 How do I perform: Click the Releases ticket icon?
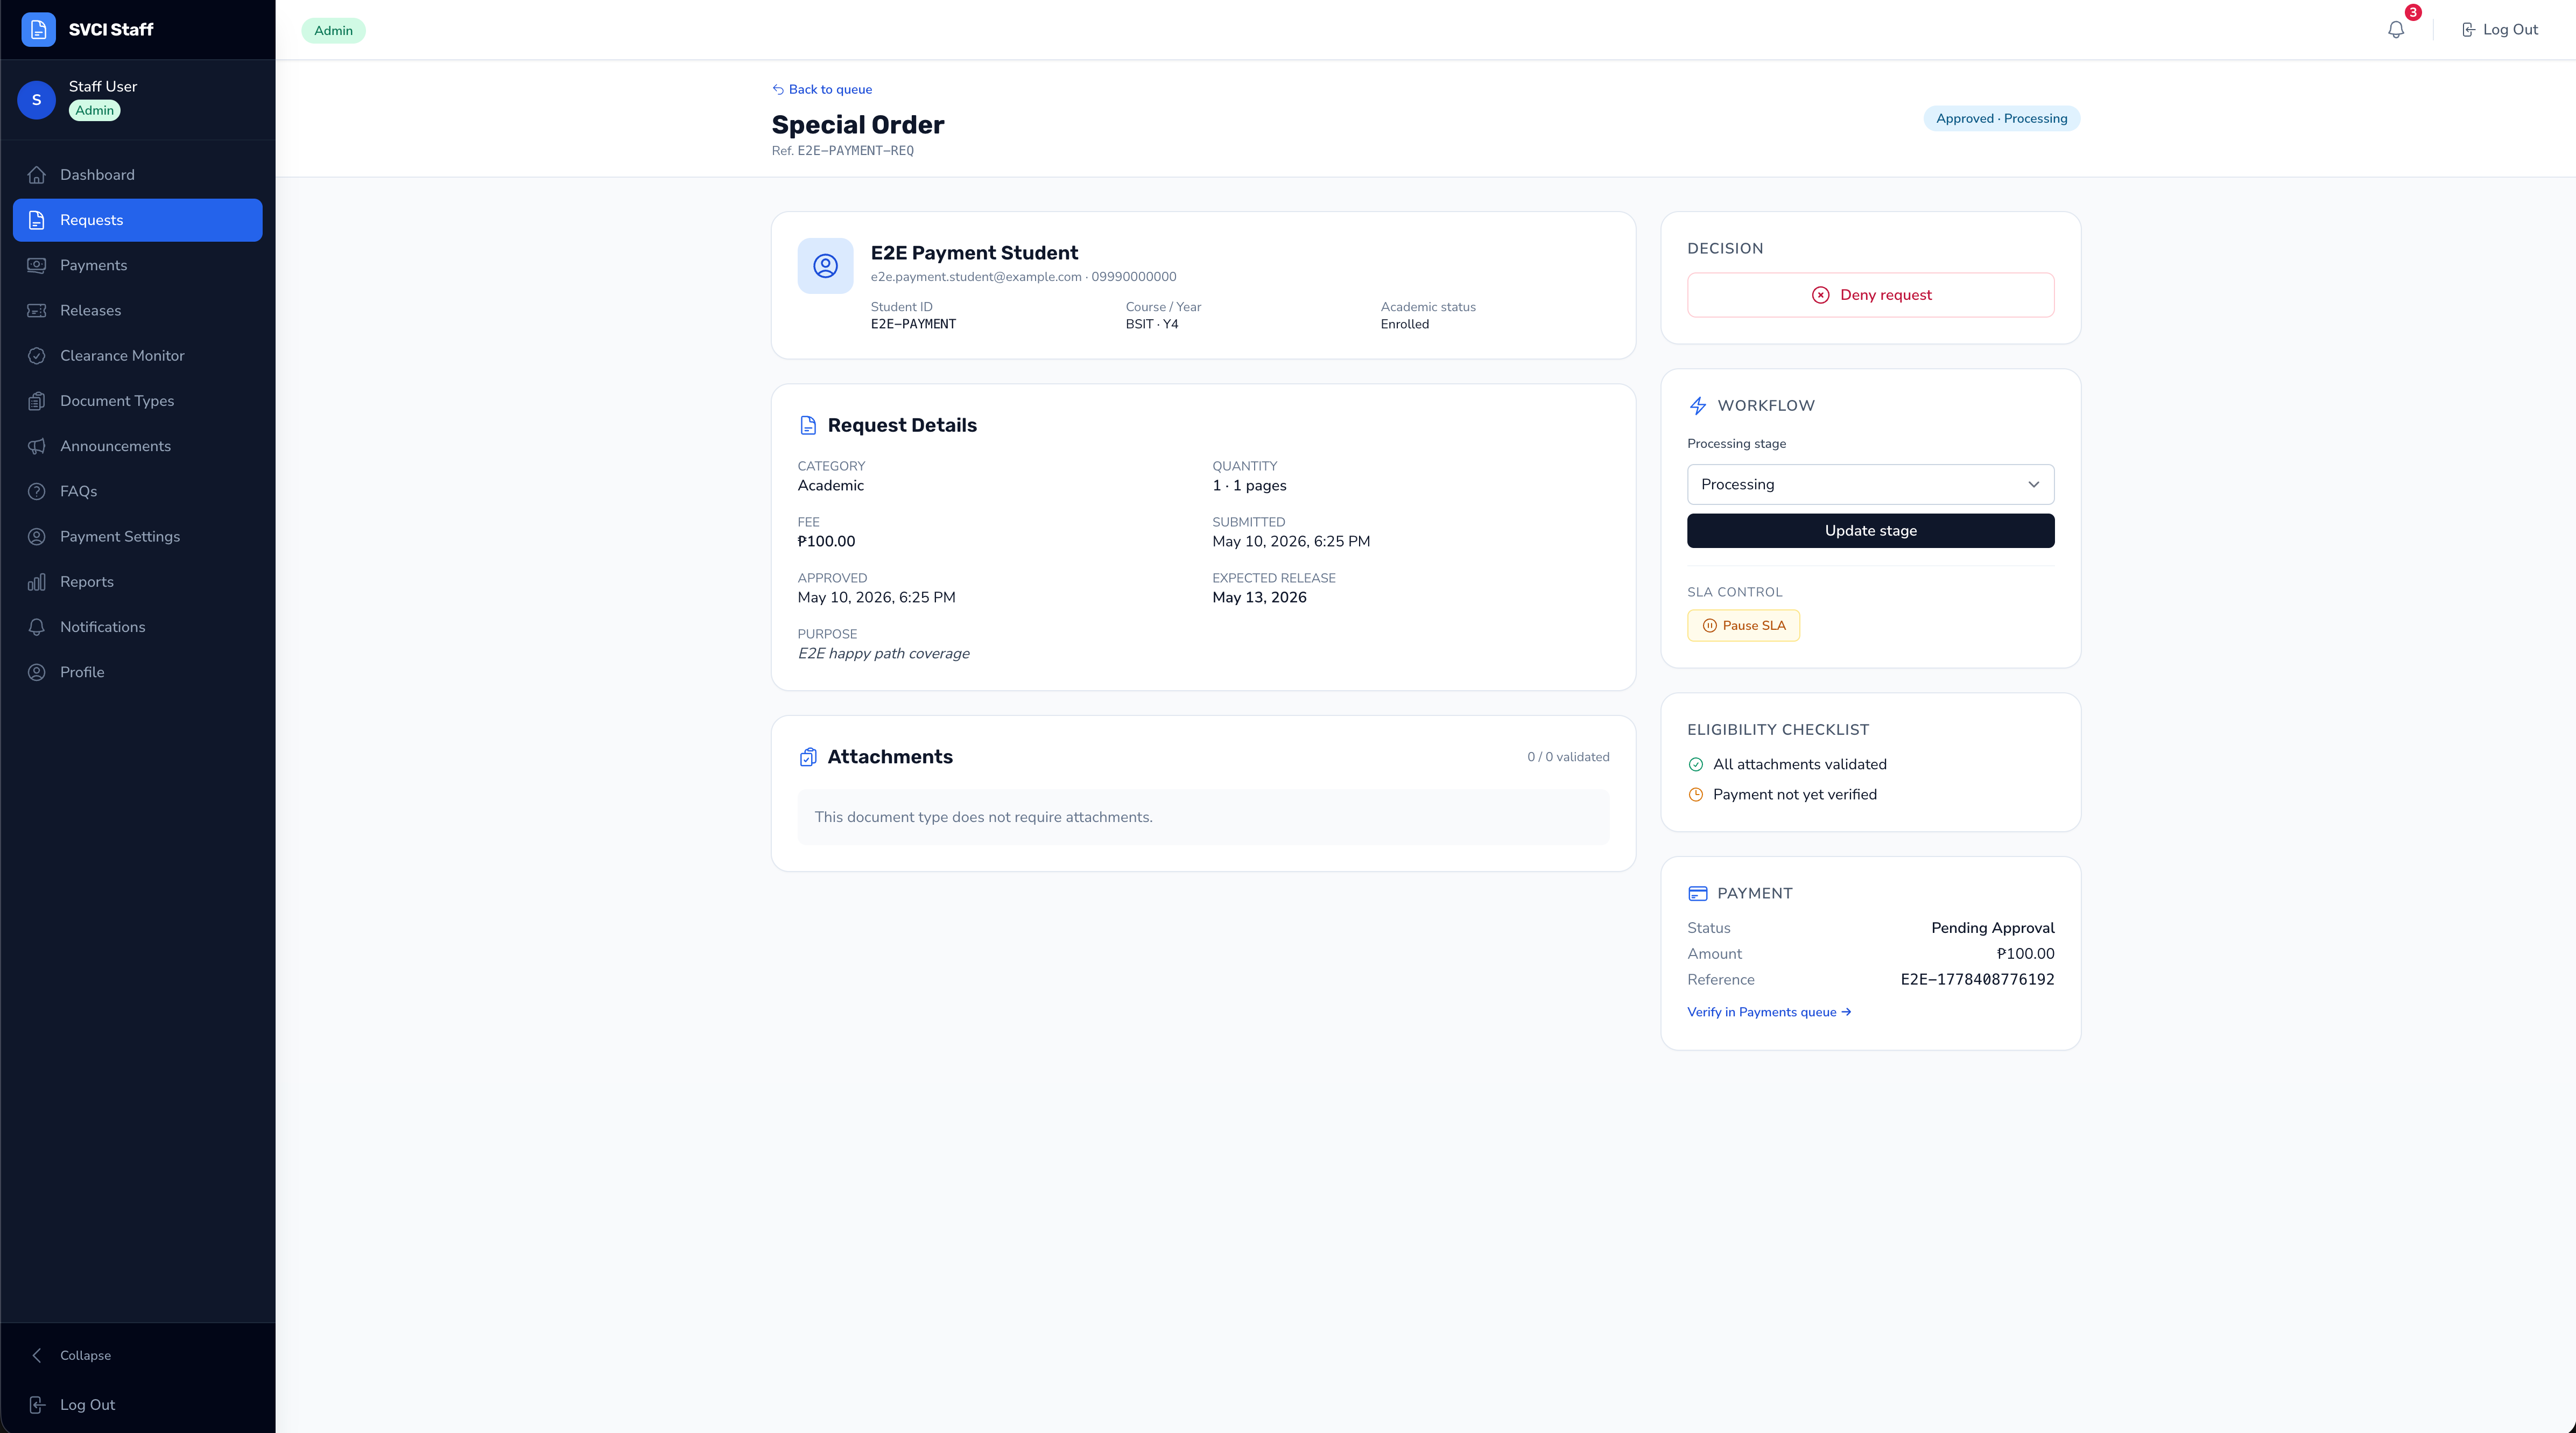point(37,310)
